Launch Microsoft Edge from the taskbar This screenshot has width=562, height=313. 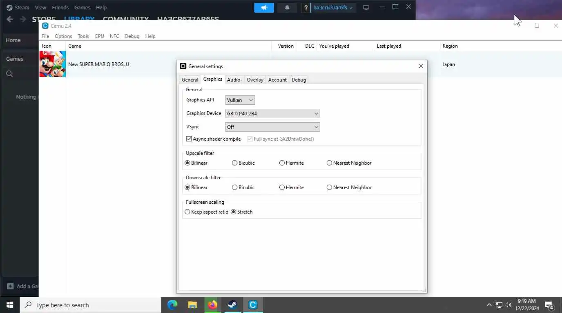172,305
